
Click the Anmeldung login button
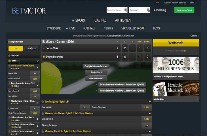tap(160, 10)
